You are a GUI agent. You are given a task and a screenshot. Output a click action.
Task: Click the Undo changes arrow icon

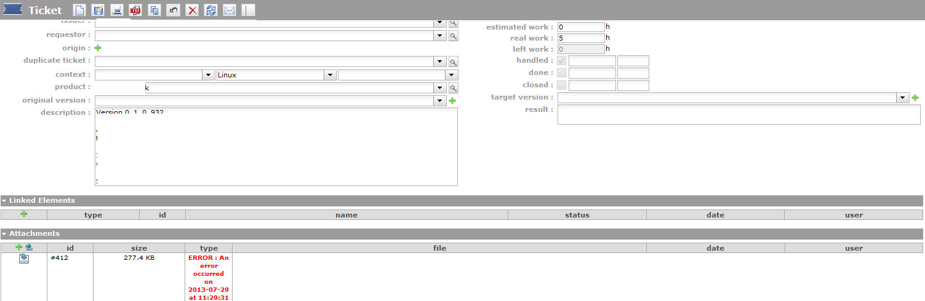[174, 10]
